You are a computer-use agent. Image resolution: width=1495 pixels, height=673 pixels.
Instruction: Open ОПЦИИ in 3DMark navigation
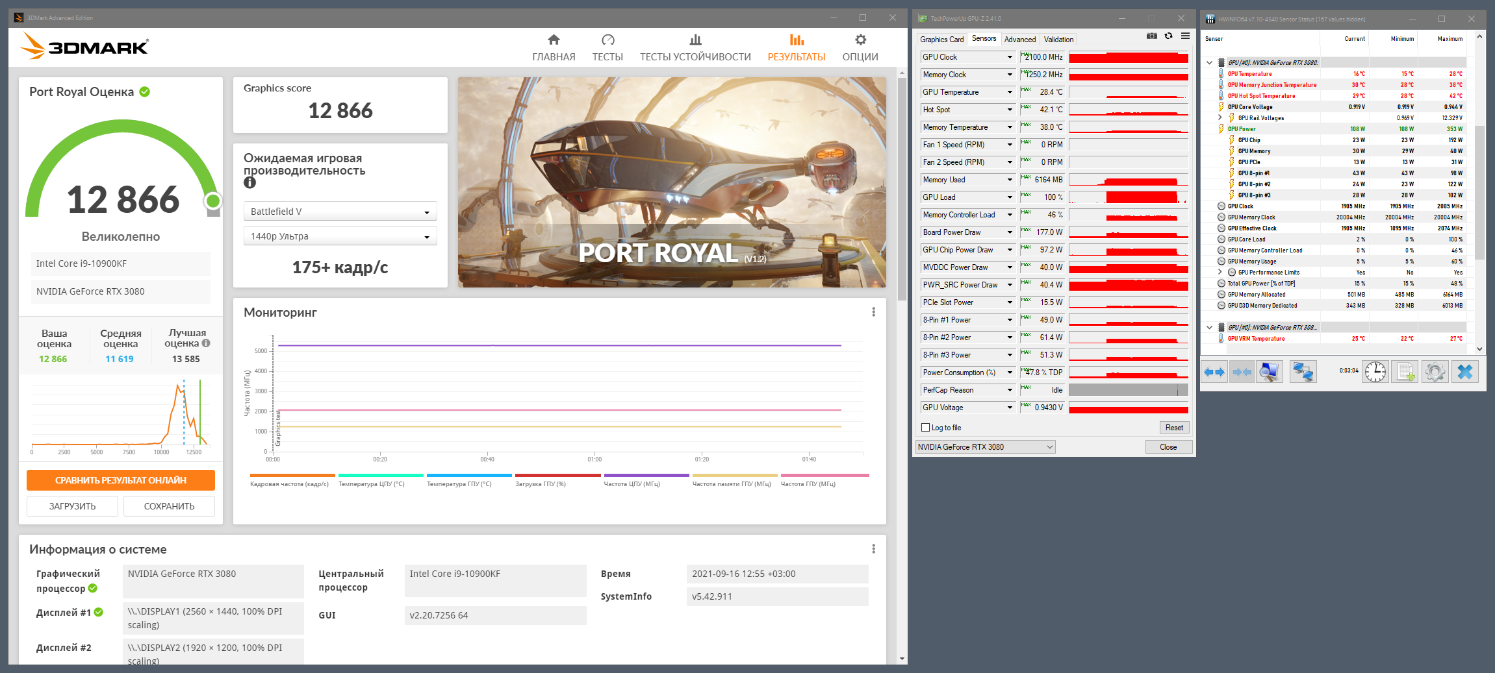click(x=860, y=48)
